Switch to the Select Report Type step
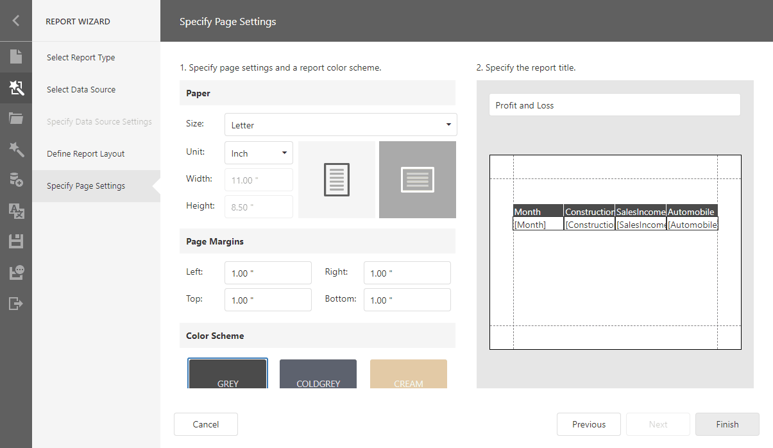 pyautogui.click(x=81, y=57)
